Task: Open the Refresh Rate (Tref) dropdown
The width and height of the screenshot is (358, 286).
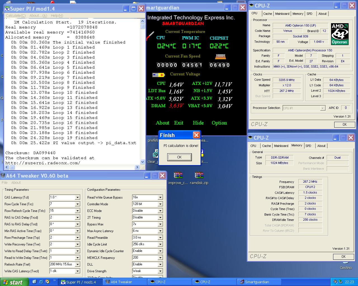Action: [x=77, y=264]
